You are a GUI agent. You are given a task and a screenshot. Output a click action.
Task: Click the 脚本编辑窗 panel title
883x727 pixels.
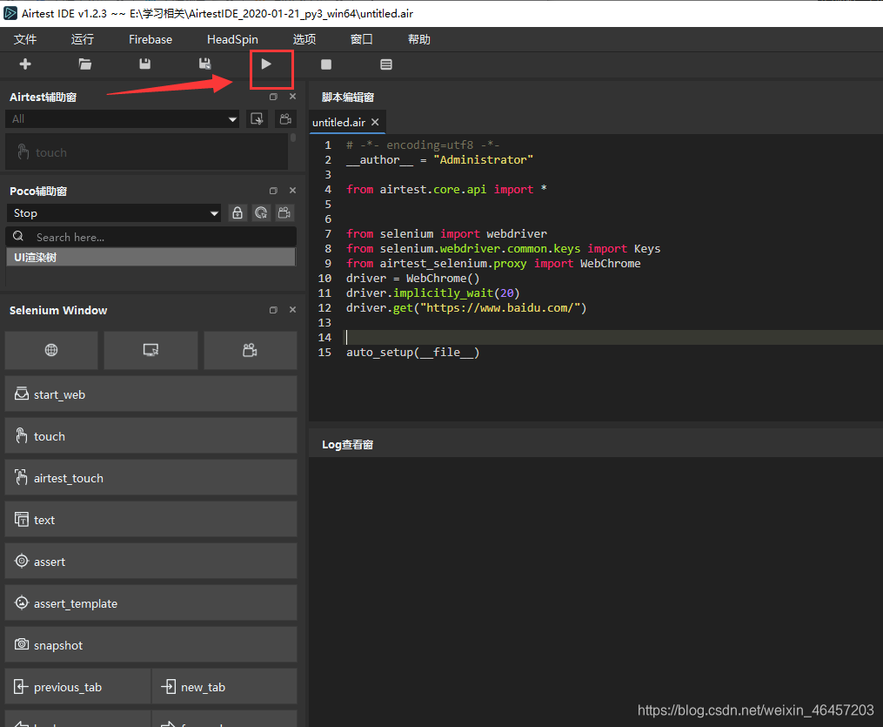(x=347, y=97)
